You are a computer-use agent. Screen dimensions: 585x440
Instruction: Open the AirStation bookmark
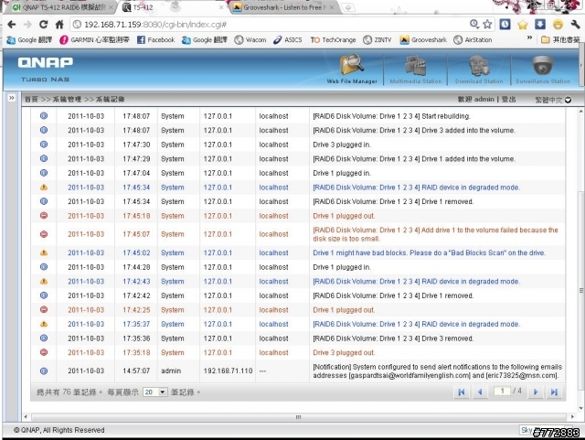coord(473,39)
